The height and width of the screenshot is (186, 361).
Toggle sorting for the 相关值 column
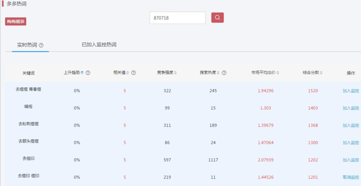[127, 72]
